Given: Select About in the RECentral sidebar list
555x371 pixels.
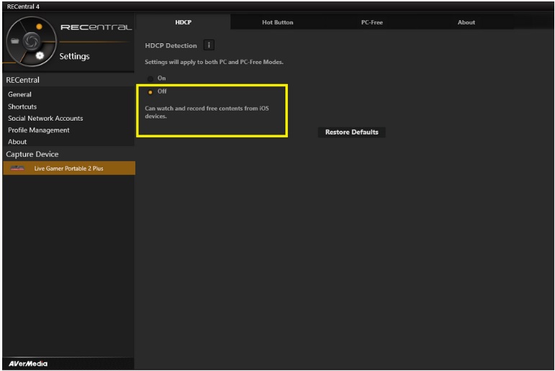Looking at the screenshot, I should [17, 142].
